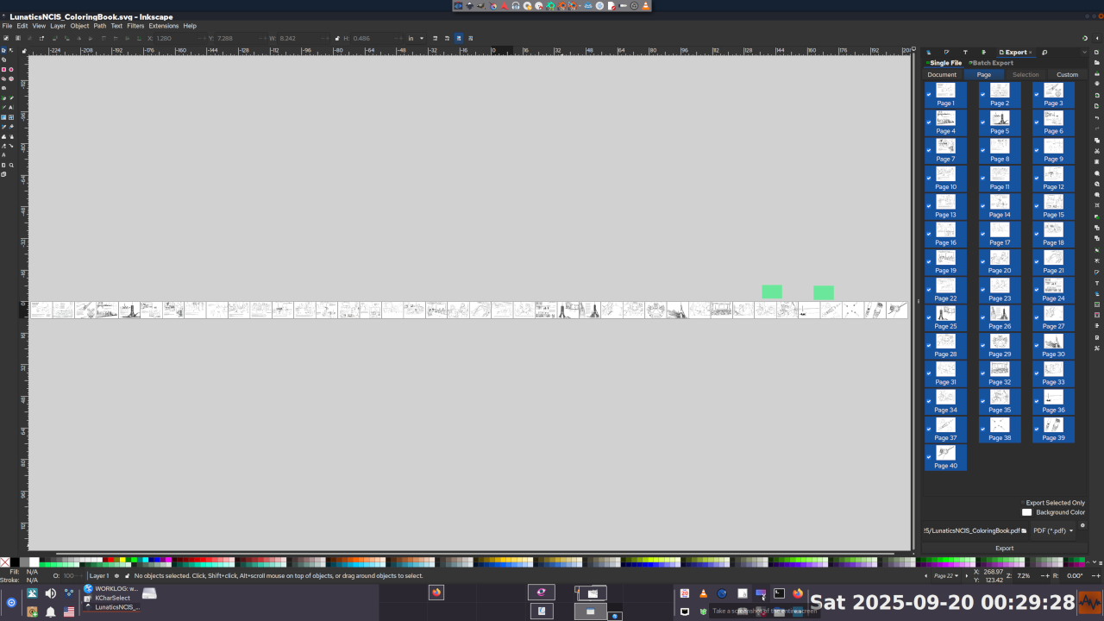Toggle Export Selected Only option
The height and width of the screenshot is (621, 1104).
[x=1023, y=503]
